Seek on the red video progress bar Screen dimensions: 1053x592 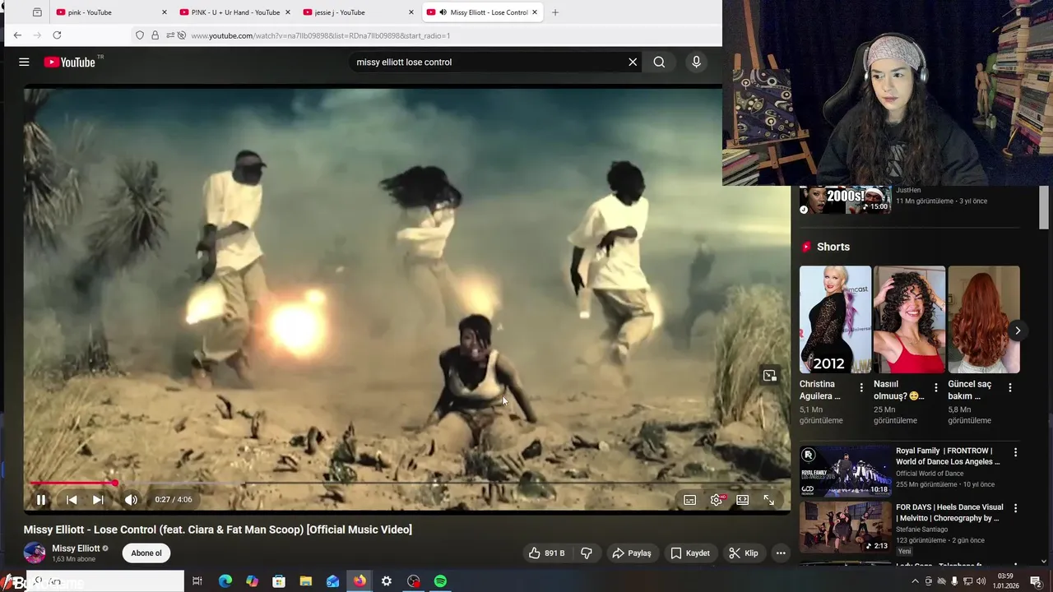click(x=407, y=483)
